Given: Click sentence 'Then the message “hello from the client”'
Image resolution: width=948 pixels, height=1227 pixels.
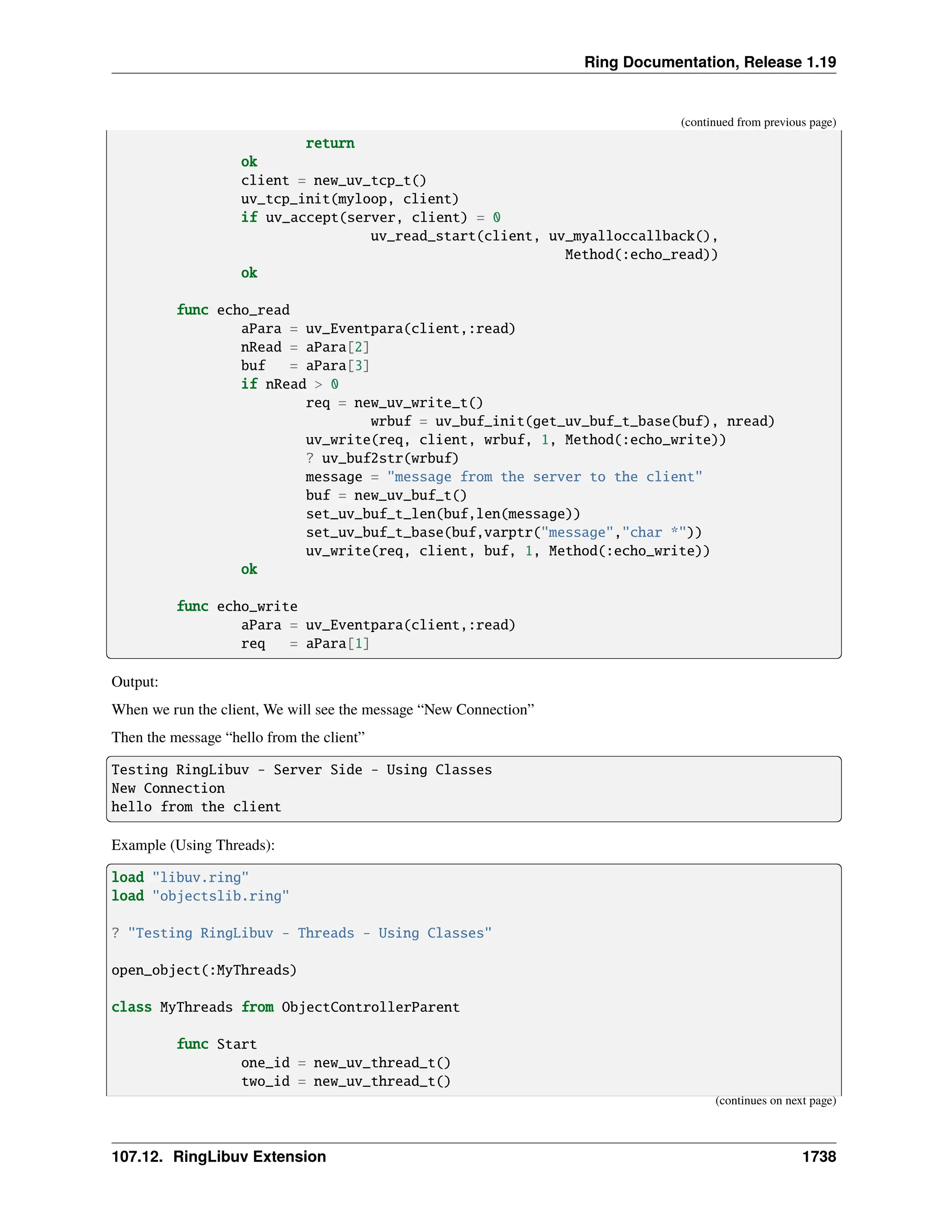Looking at the screenshot, I should point(238,737).
